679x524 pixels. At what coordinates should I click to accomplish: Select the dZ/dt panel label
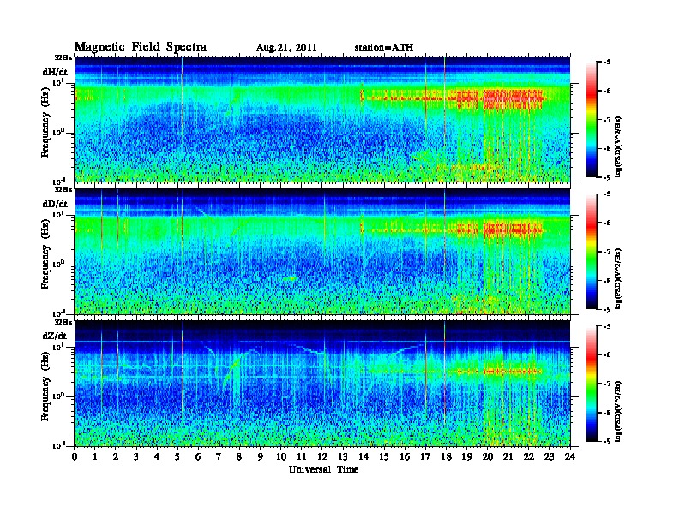[x=55, y=336]
